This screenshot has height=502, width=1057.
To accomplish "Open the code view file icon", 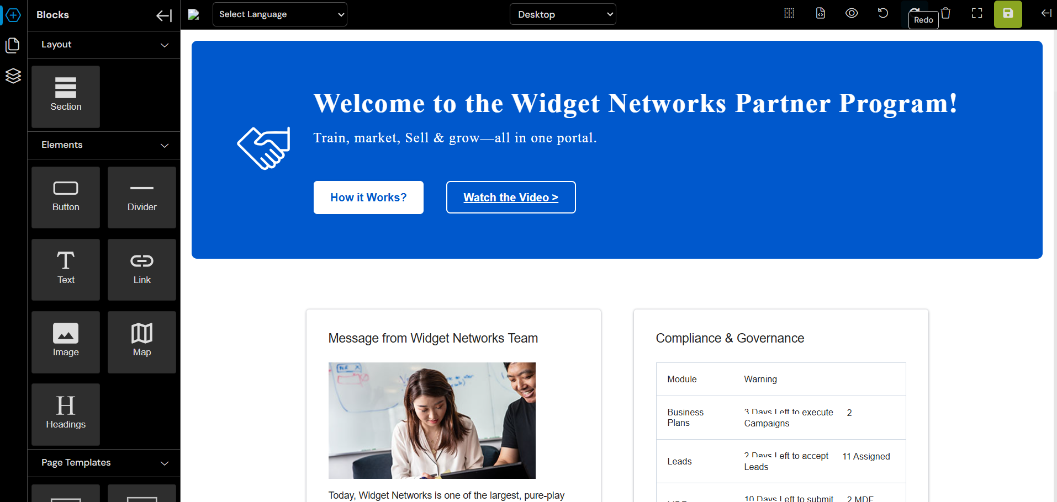I will [x=821, y=13].
